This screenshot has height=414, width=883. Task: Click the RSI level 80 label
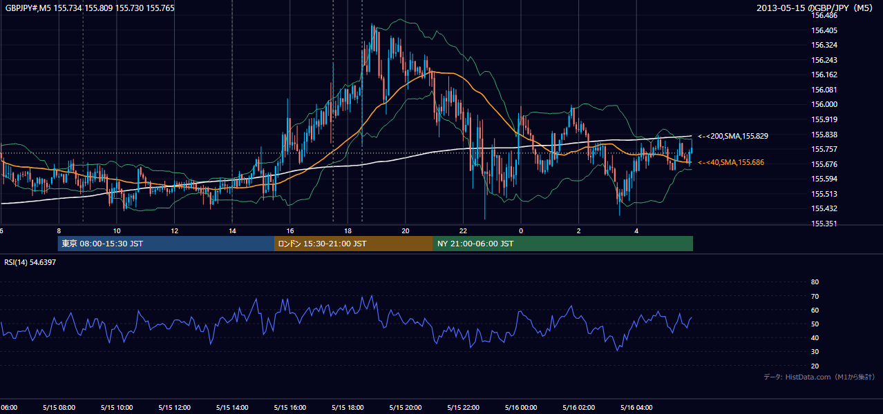point(815,282)
